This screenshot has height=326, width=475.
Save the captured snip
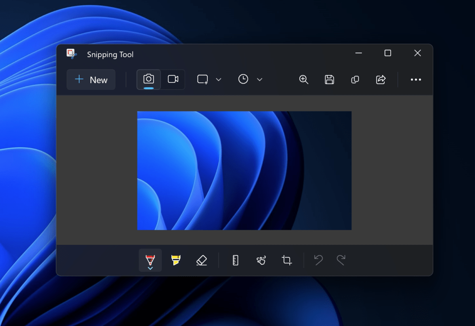(329, 80)
